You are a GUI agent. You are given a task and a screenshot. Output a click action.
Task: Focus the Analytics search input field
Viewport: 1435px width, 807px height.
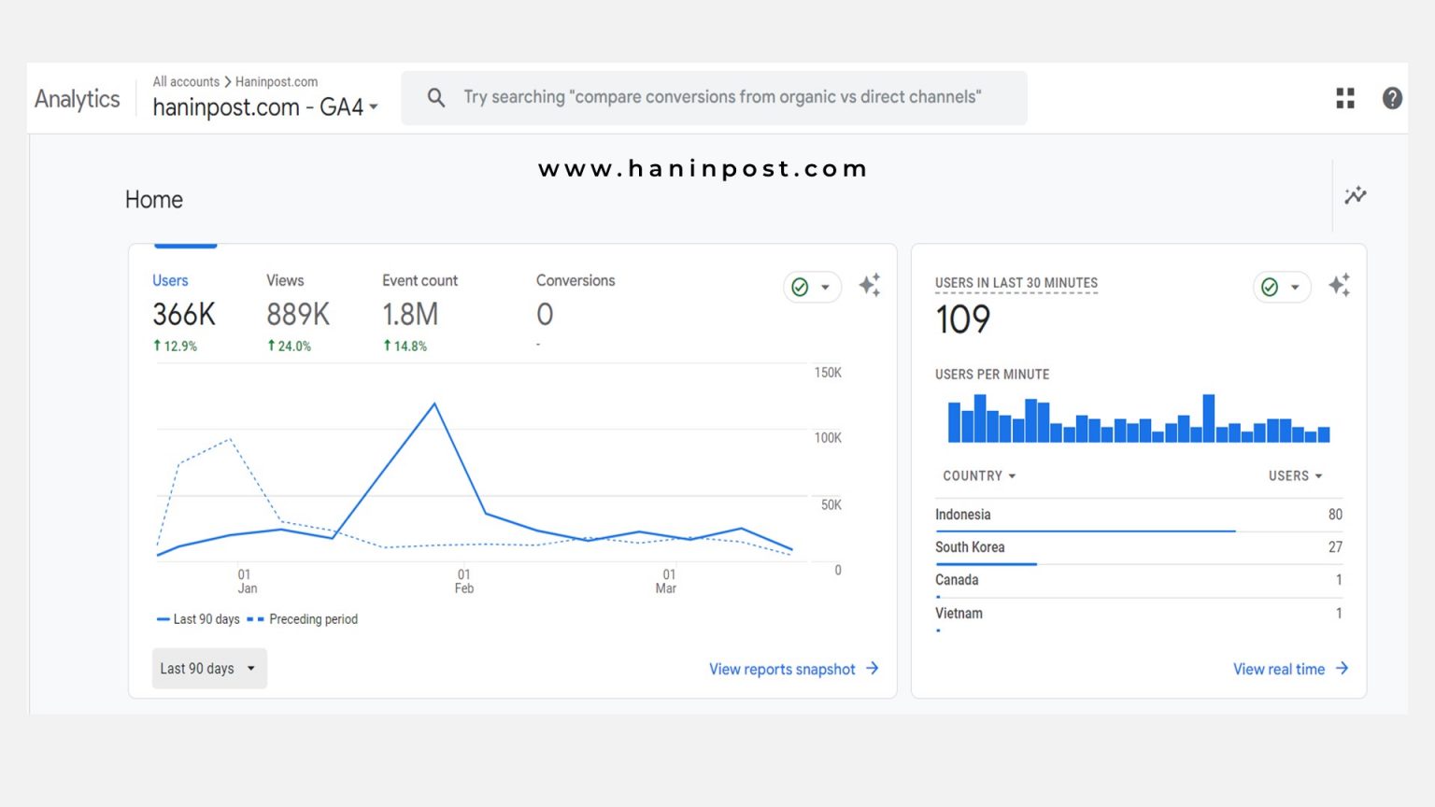721,97
